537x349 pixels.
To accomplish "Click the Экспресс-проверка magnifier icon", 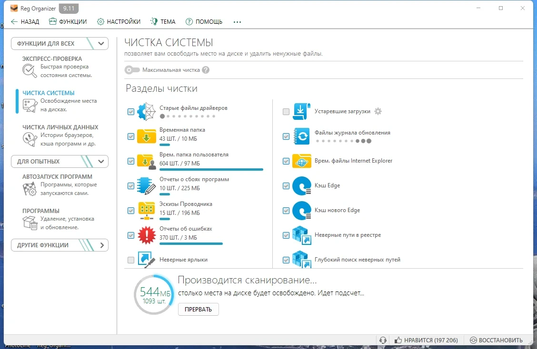I will [x=30, y=71].
